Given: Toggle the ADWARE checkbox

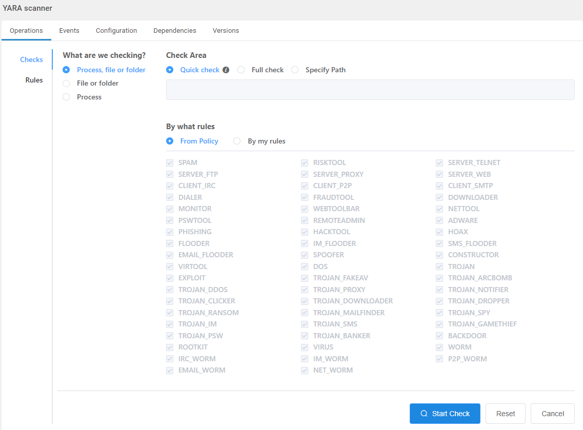Looking at the screenshot, I should coord(439,220).
